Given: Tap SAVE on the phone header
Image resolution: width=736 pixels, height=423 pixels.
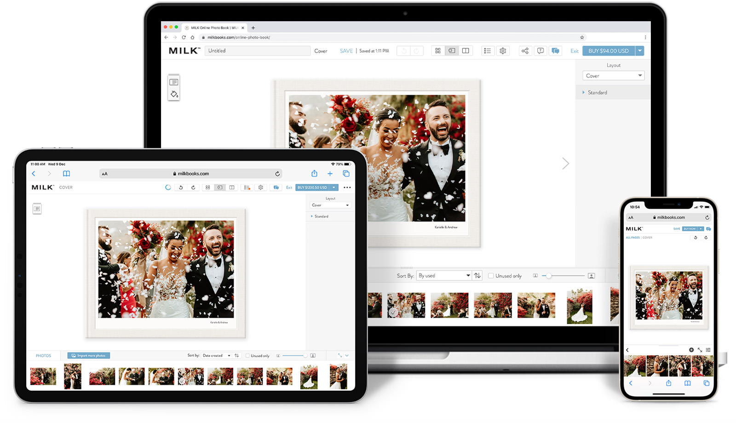Looking at the screenshot, I should pyautogui.click(x=677, y=229).
